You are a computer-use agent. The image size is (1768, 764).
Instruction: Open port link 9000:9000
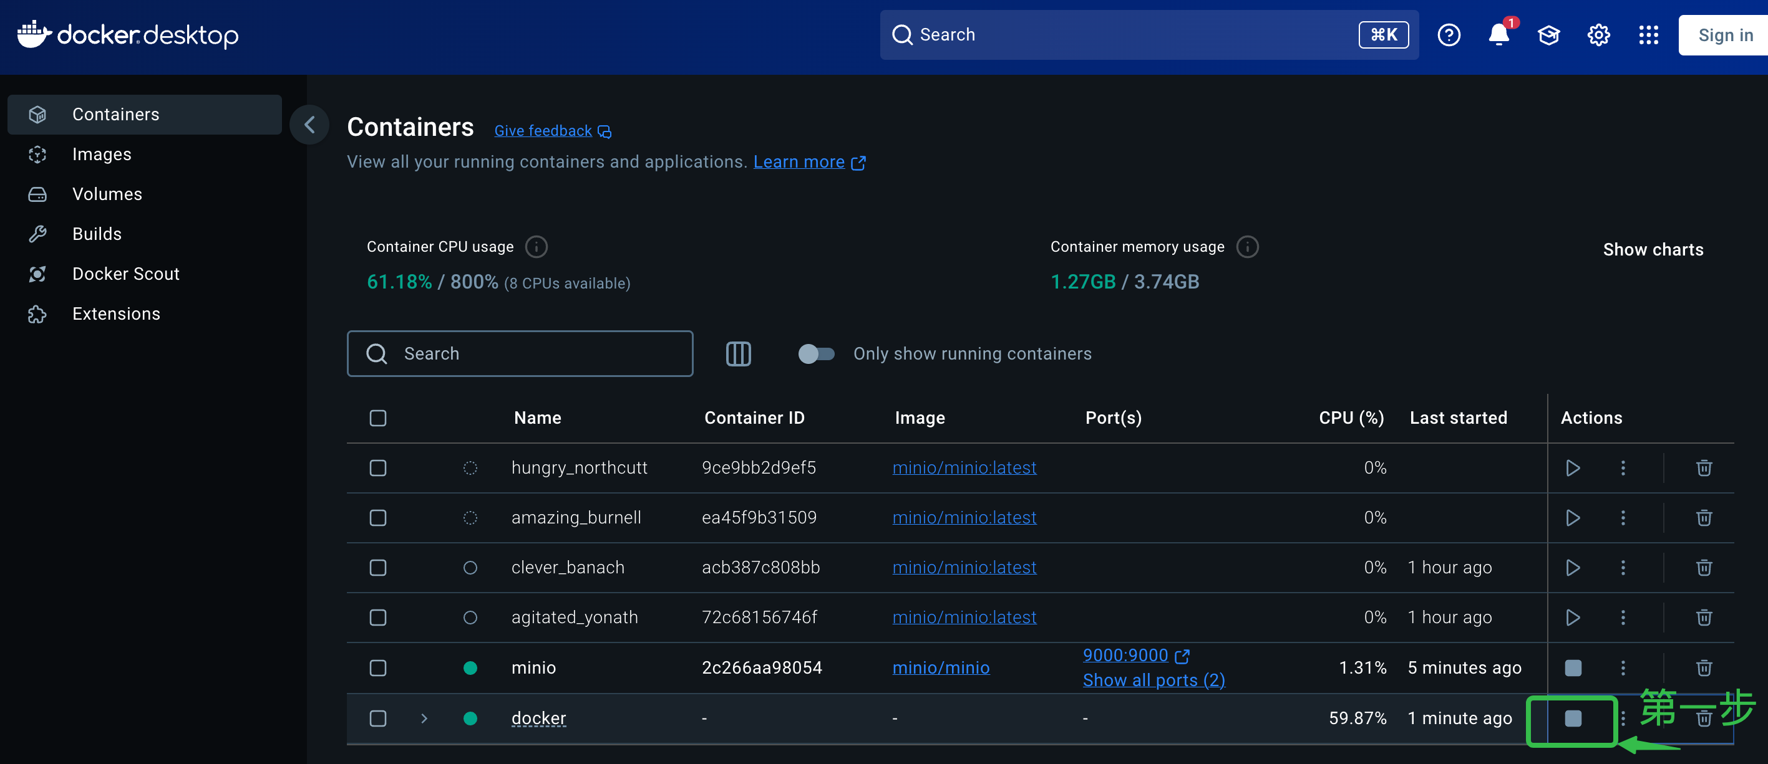[x=1136, y=656]
